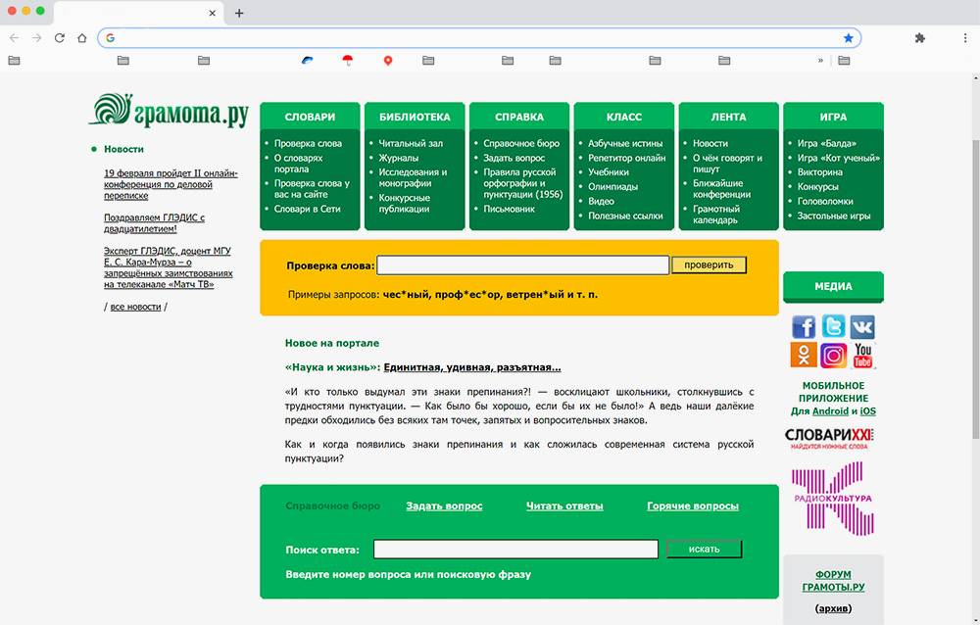Open ФОРУМ ГРАМОТЫ.РУ link

(x=833, y=581)
